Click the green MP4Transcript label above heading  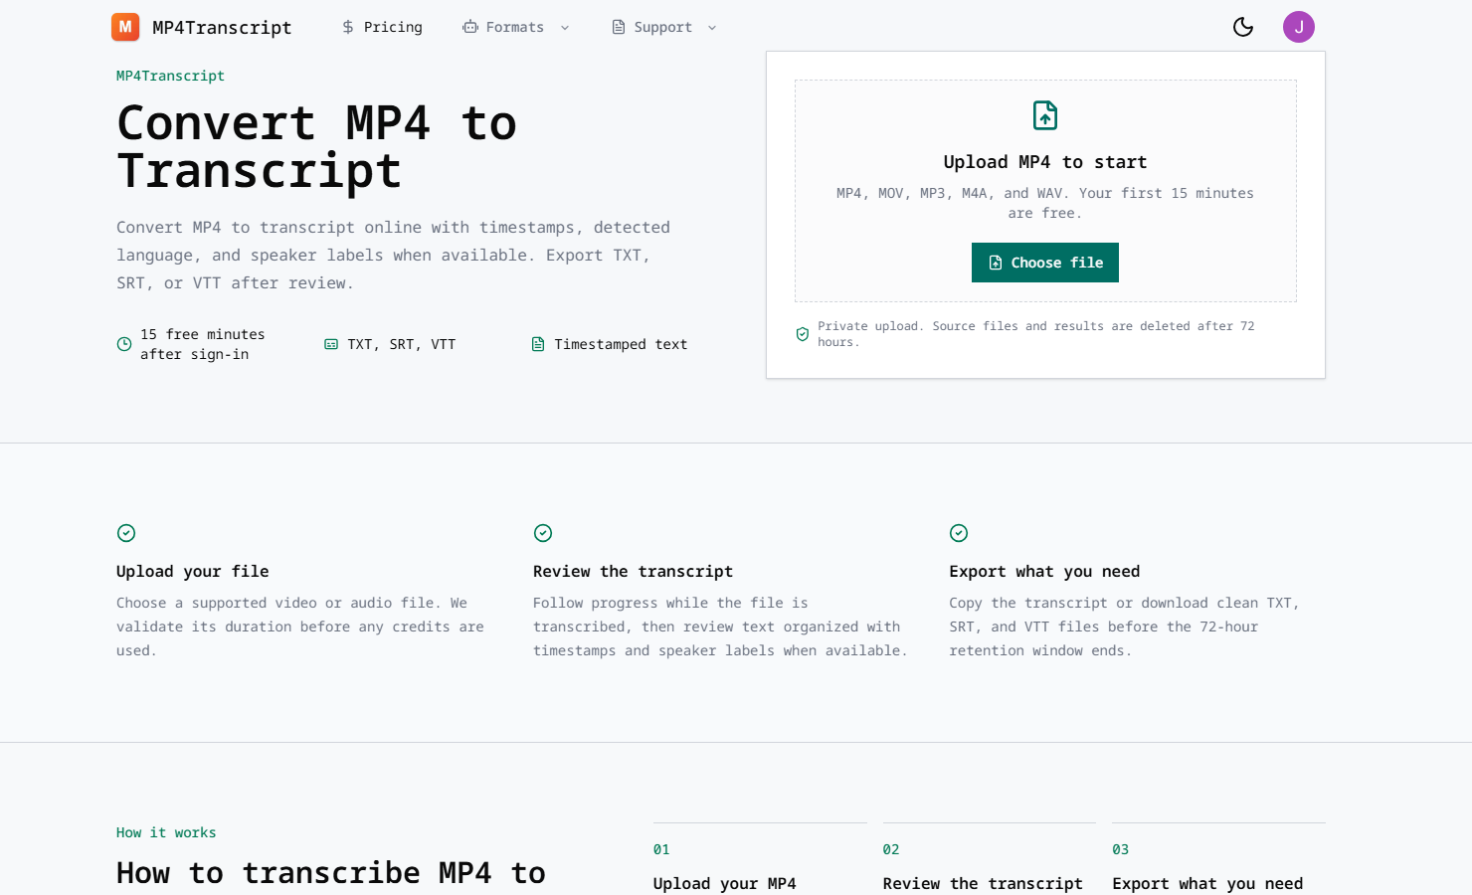tap(170, 76)
